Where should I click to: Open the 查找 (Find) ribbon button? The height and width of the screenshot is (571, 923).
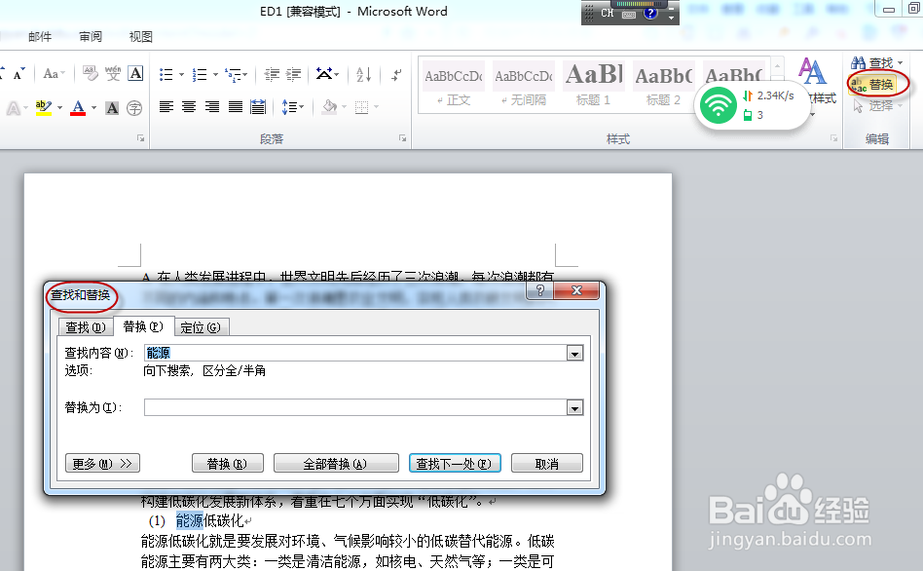pos(876,62)
